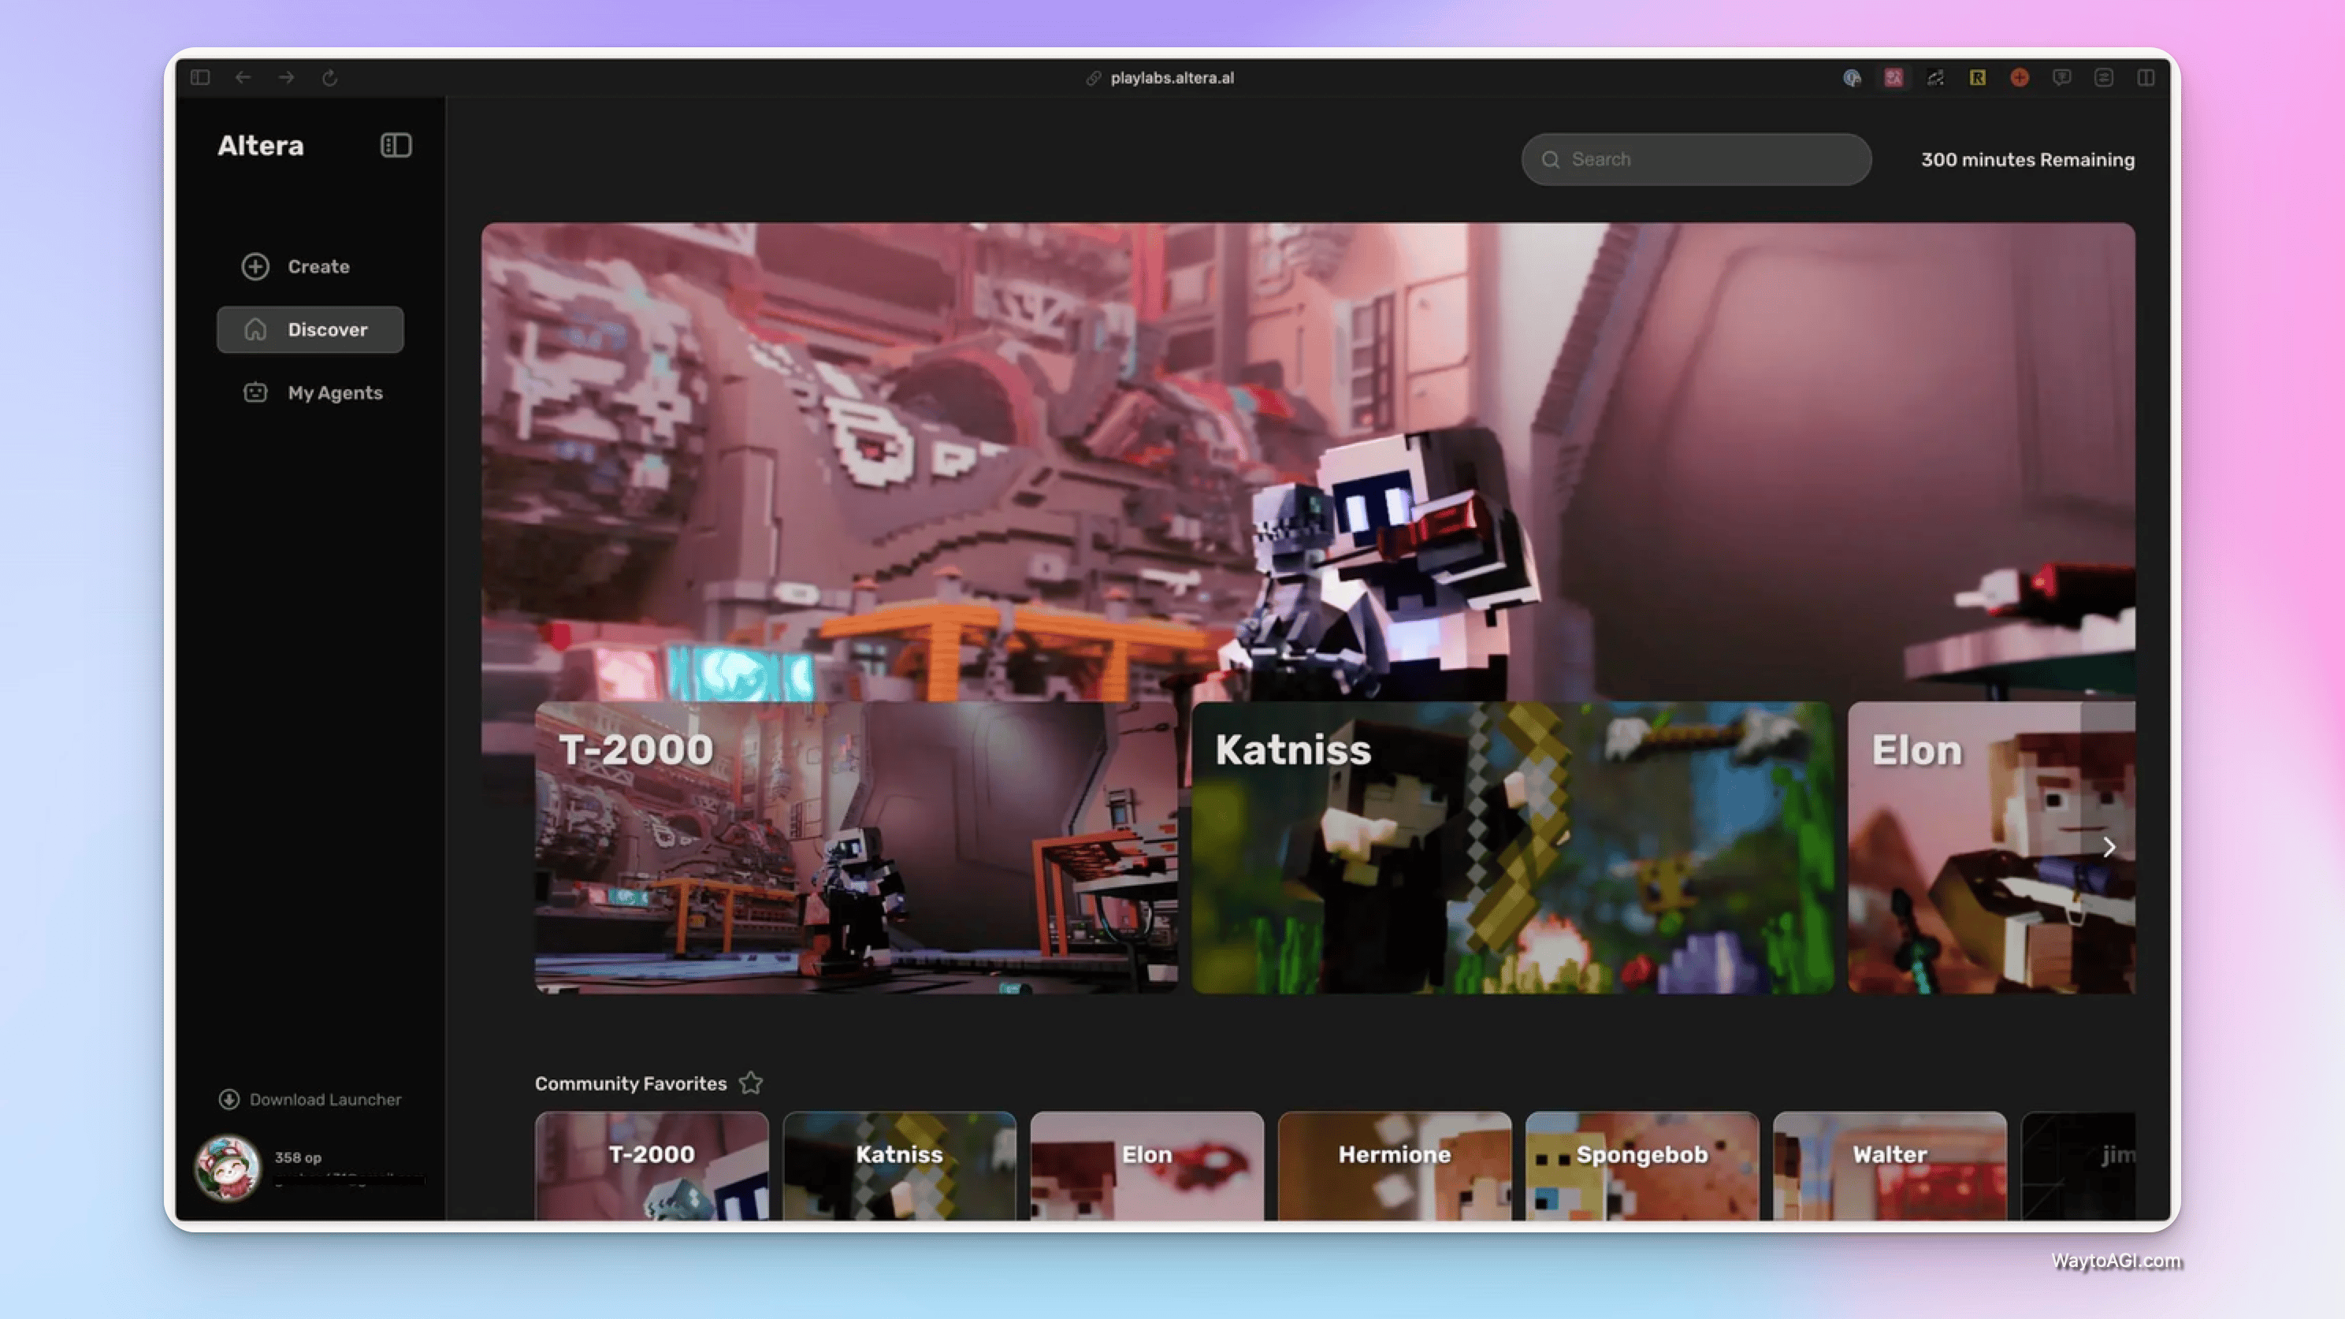The width and height of the screenshot is (2345, 1319).
Task: Click the browser back arrow
Action: point(243,78)
